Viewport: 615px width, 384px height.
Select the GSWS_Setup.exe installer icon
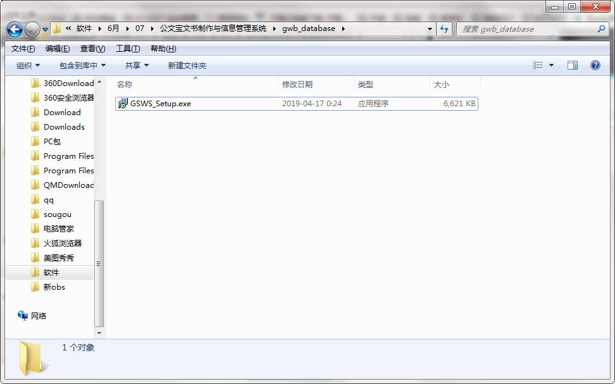click(x=123, y=103)
